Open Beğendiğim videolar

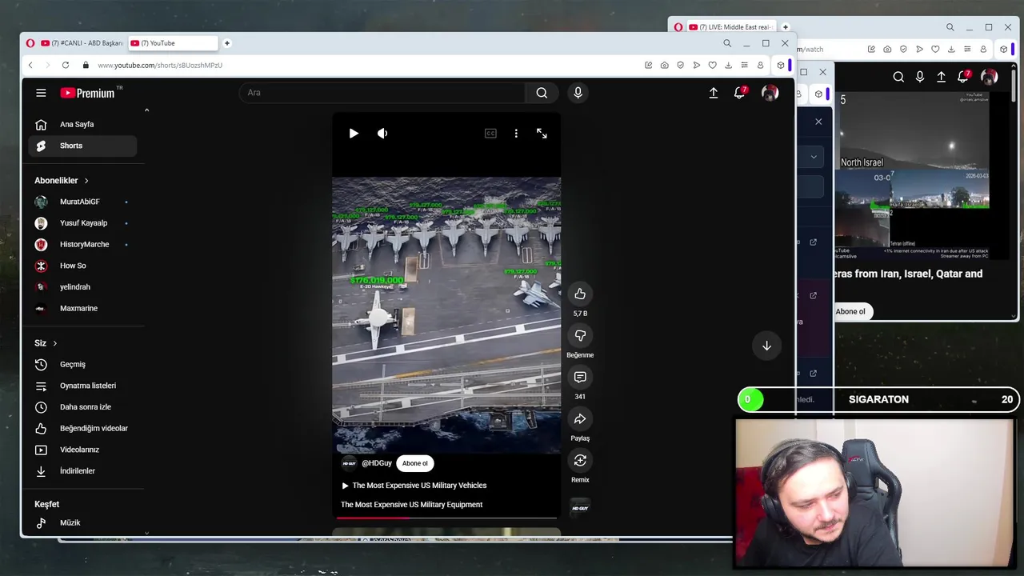(x=83, y=428)
